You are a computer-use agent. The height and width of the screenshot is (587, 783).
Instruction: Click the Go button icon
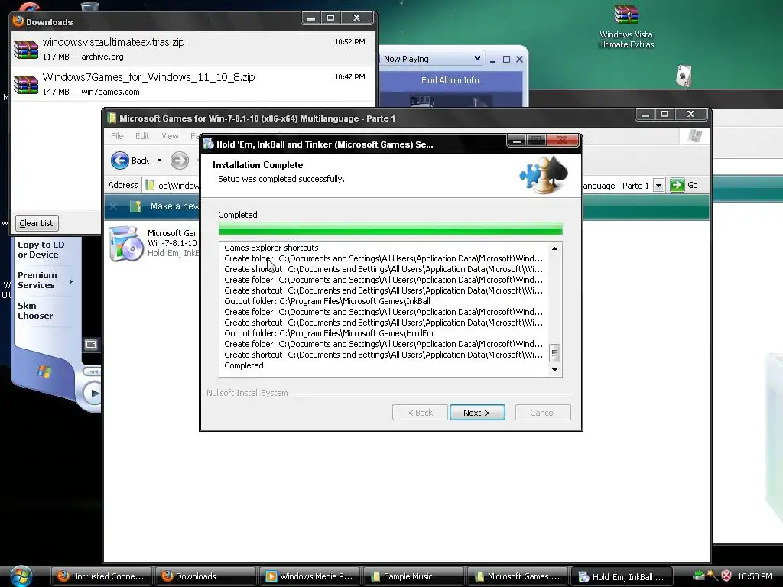[x=677, y=185]
